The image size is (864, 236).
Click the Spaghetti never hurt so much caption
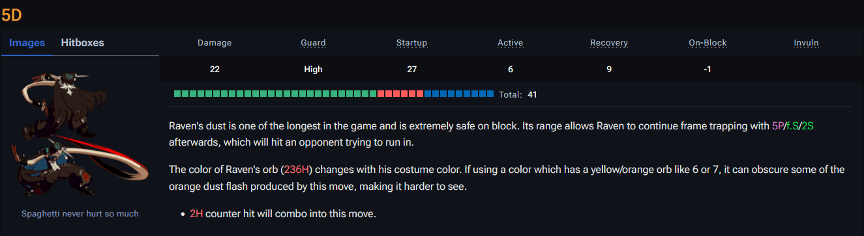(x=80, y=213)
